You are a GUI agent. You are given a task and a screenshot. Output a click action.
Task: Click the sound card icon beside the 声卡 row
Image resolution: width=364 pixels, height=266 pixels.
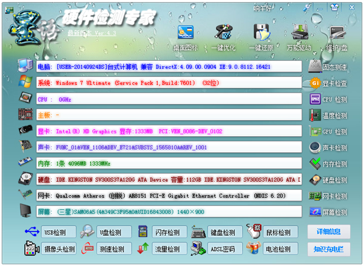pos(25,146)
